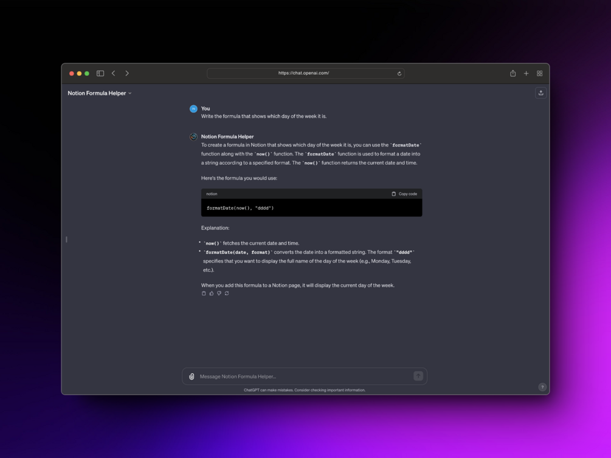Go forward with the browser forward arrow
This screenshot has height=458, width=611.
tap(126, 73)
